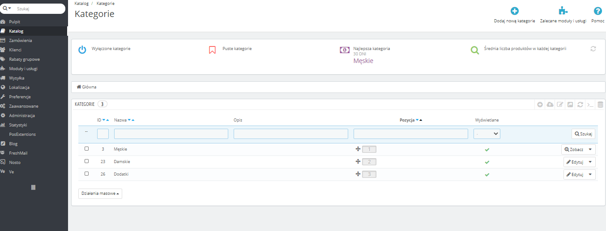
Task: Expand the action arrow for Dodatki Edytuj
Action: point(591,175)
